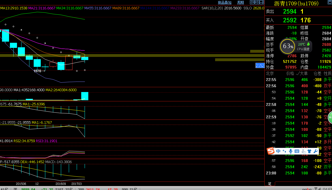Screen dimensions: 332x190
Task: Click the 跌停 2420 value
Action: [327, 56]
